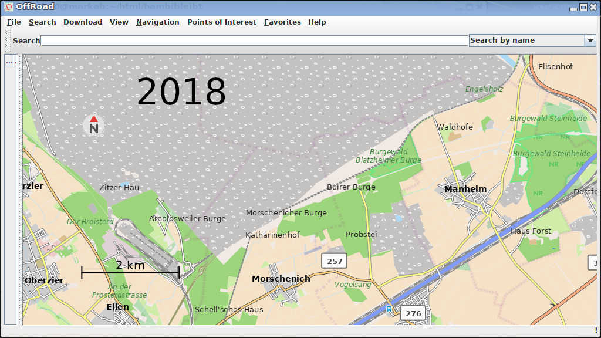Open the Download menu

point(83,22)
